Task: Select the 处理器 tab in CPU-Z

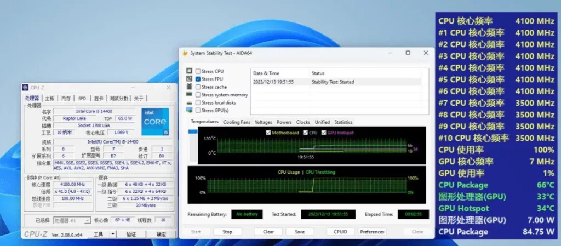Action: 32,98
